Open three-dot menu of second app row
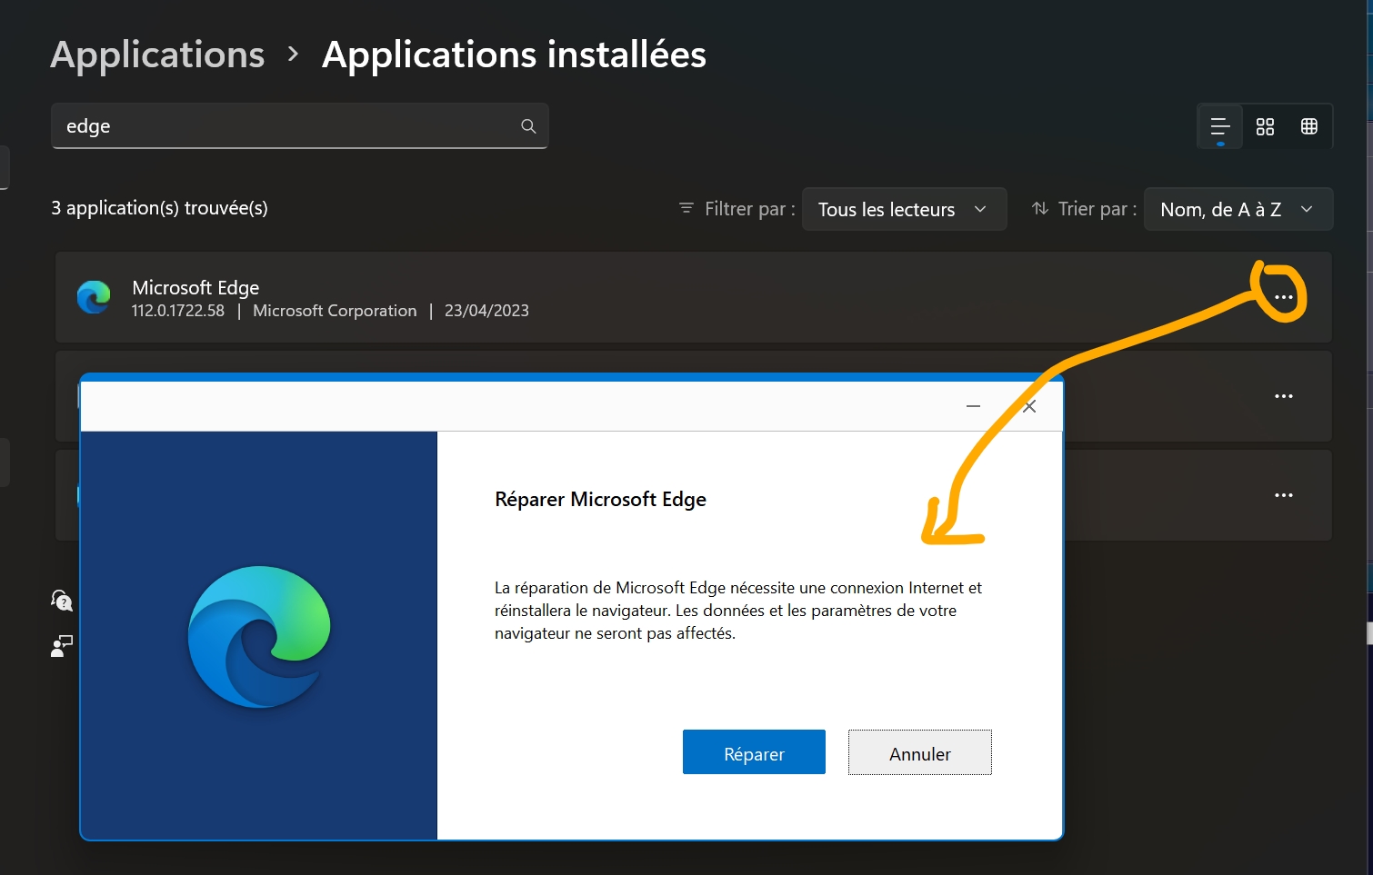This screenshot has height=875, width=1373. pos(1283,396)
